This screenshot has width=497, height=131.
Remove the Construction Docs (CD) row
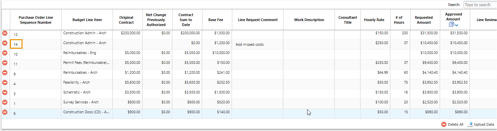click(x=5, y=112)
